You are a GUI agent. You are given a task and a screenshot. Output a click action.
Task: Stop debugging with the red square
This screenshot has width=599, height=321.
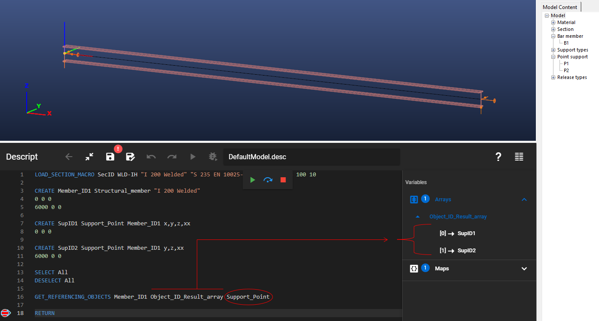coord(283,180)
